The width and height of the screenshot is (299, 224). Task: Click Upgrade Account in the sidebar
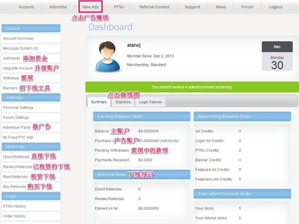[x=18, y=68]
